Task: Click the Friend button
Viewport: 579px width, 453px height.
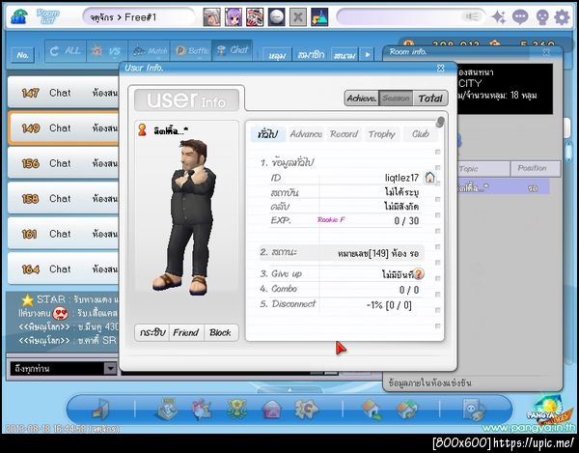Action: click(x=185, y=332)
